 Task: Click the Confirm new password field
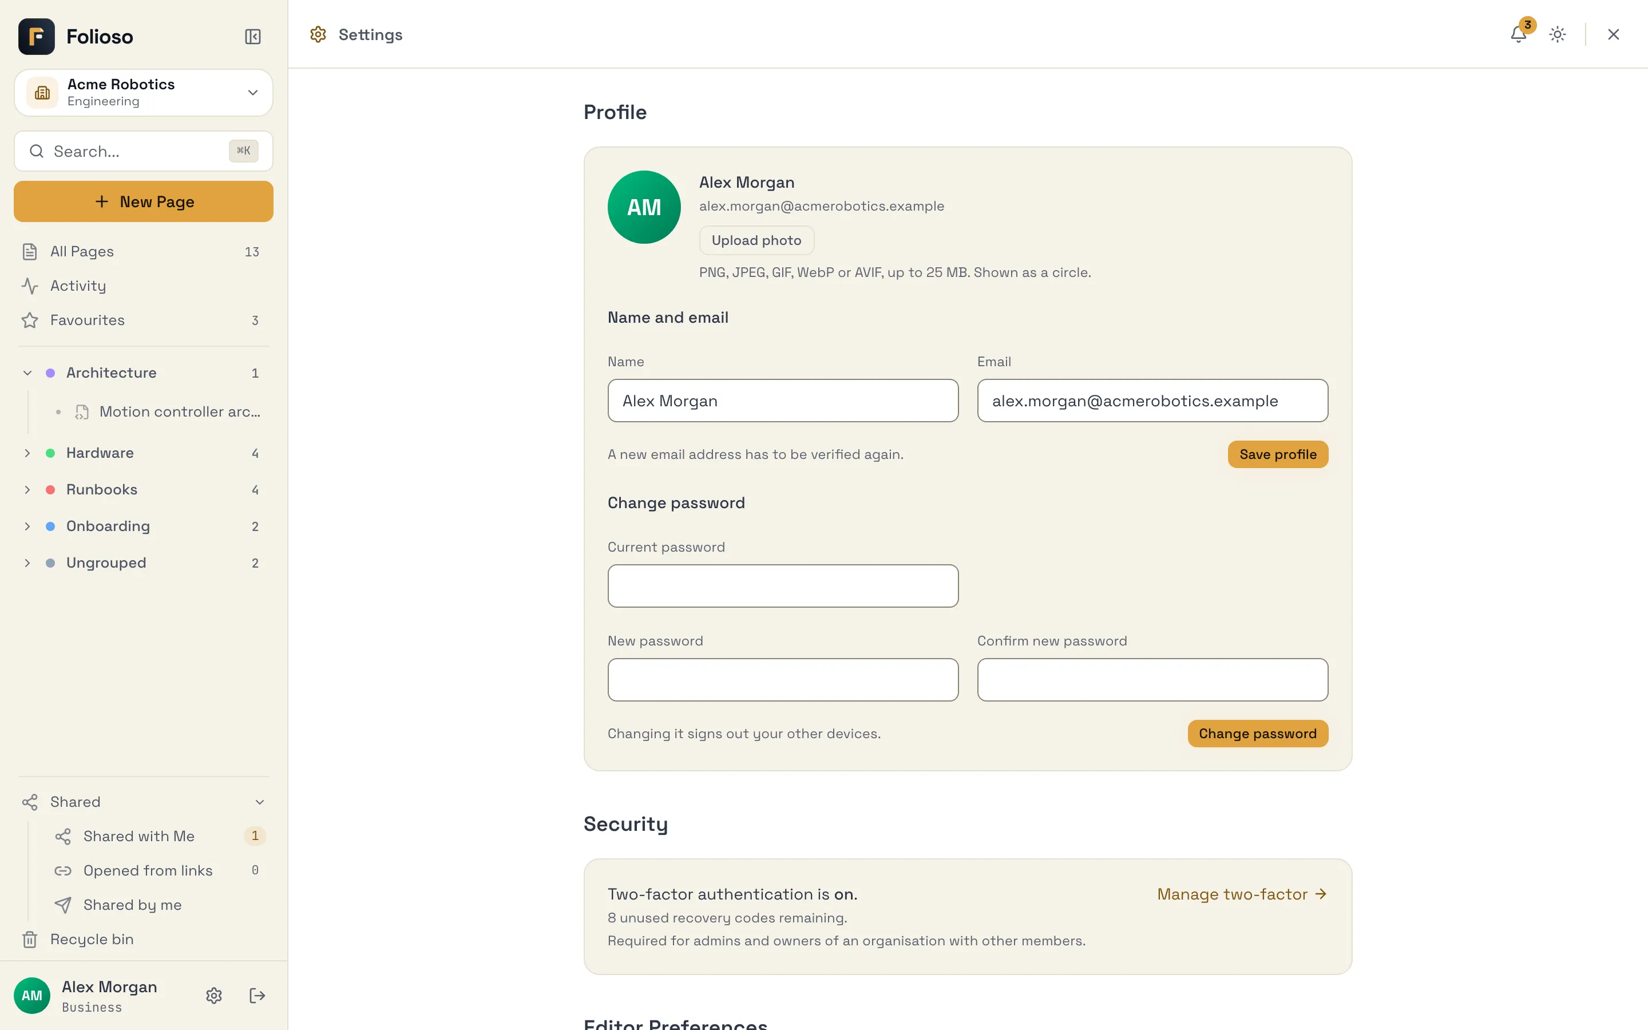(x=1152, y=680)
